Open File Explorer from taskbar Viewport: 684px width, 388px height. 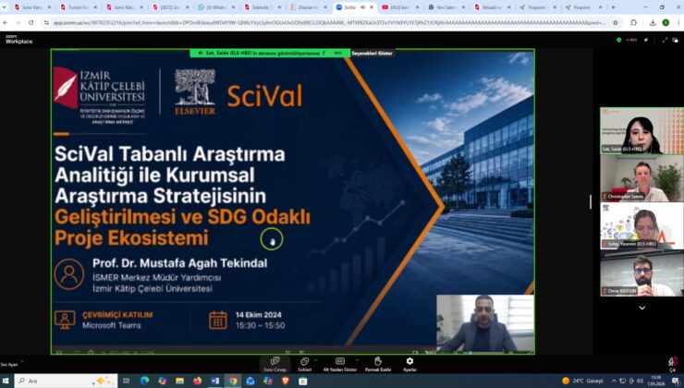(179, 381)
